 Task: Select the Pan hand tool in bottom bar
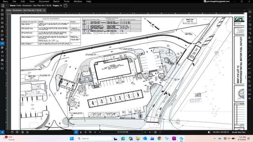(76, 132)
